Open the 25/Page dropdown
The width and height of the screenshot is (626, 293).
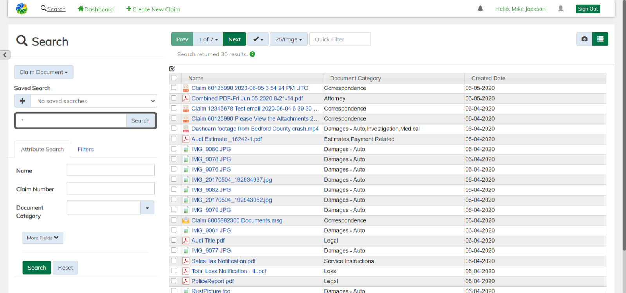tap(288, 39)
